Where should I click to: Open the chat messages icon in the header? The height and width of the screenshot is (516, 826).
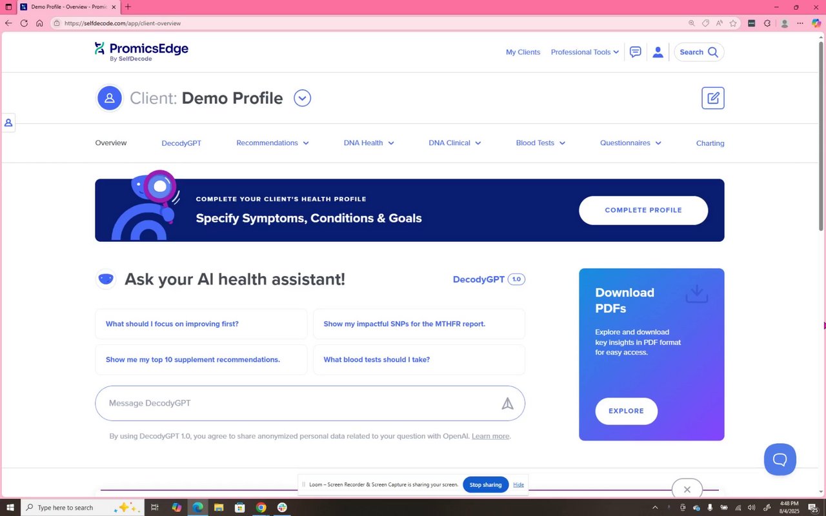[635, 52]
